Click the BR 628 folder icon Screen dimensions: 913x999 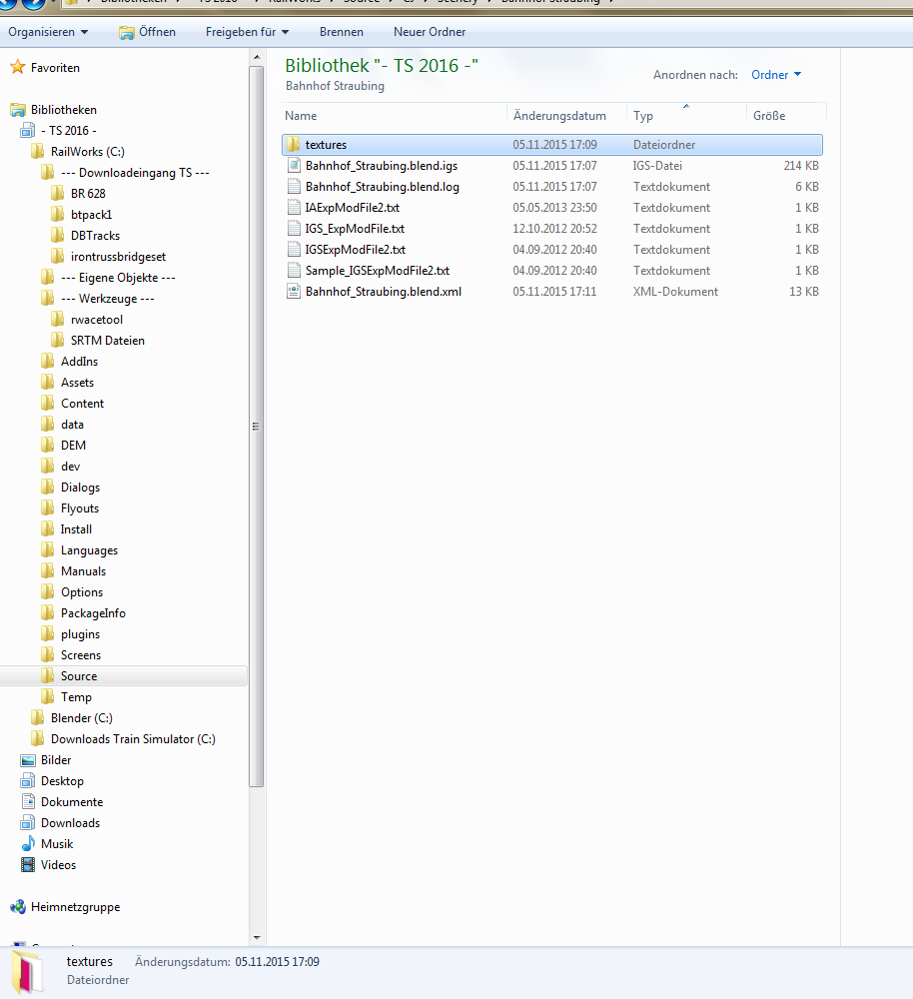58,193
